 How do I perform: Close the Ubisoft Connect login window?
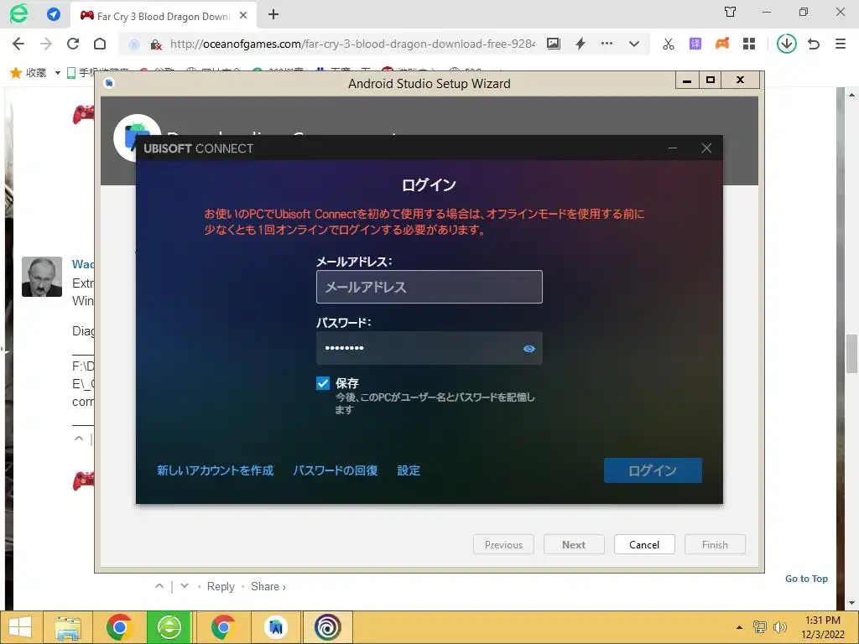(706, 148)
